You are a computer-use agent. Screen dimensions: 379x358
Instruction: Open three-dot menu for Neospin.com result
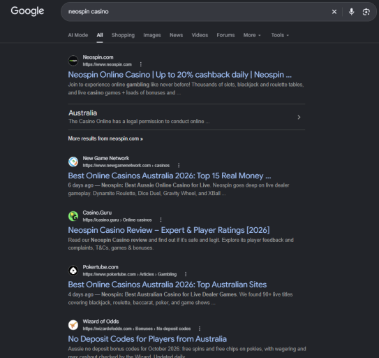(x=141, y=64)
